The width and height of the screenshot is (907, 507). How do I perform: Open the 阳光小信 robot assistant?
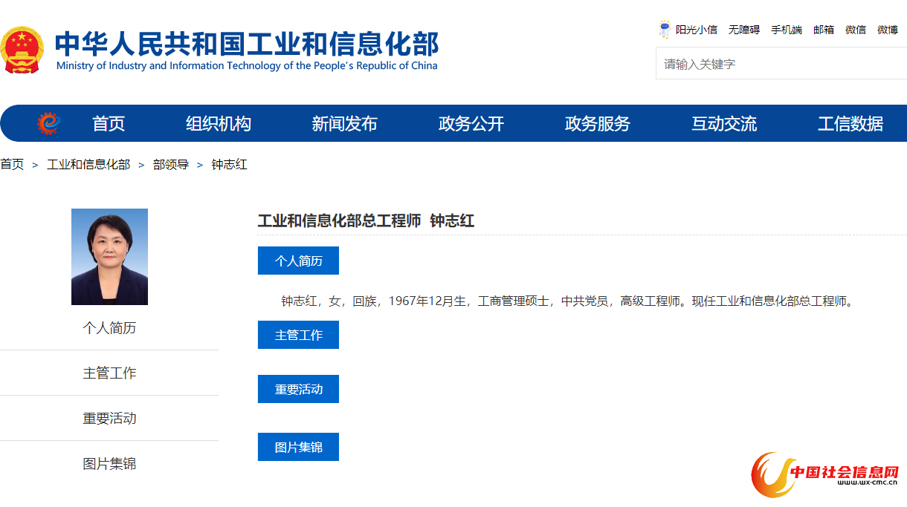pyautogui.click(x=688, y=30)
